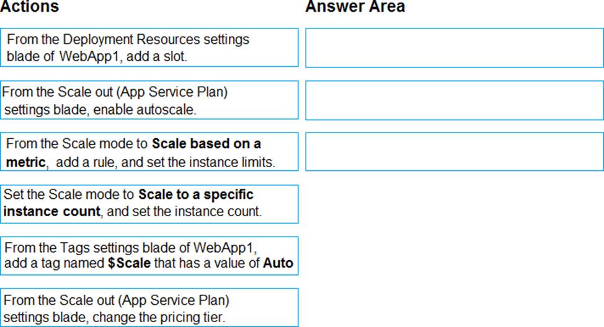Viewport: 604px width, 327px height.
Task: Click the bold 'Scale to a specific' text
Action: pyautogui.click(x=196, y=194)
